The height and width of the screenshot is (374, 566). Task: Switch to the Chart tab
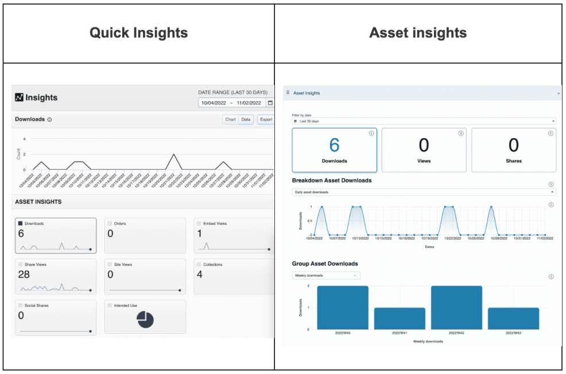[x=231, y=119]
